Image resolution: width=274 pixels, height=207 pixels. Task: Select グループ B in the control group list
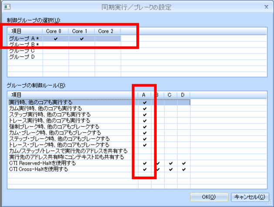point(24,44)
